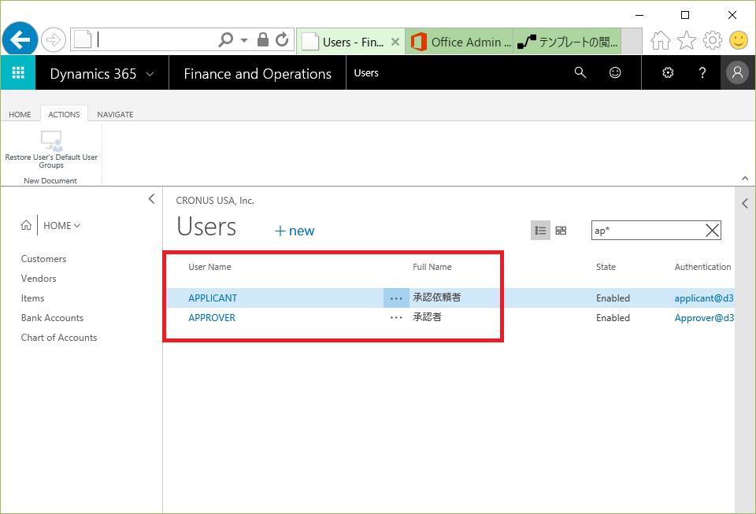The image size is (756, 514).
Task: Select the Enabled state of APPROVER row
Action: 613,318
